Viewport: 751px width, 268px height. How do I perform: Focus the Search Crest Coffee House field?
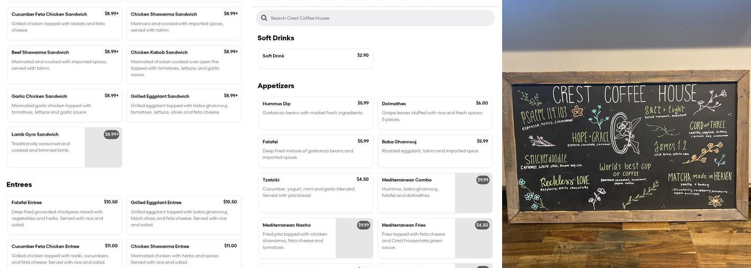pos(376,18)
